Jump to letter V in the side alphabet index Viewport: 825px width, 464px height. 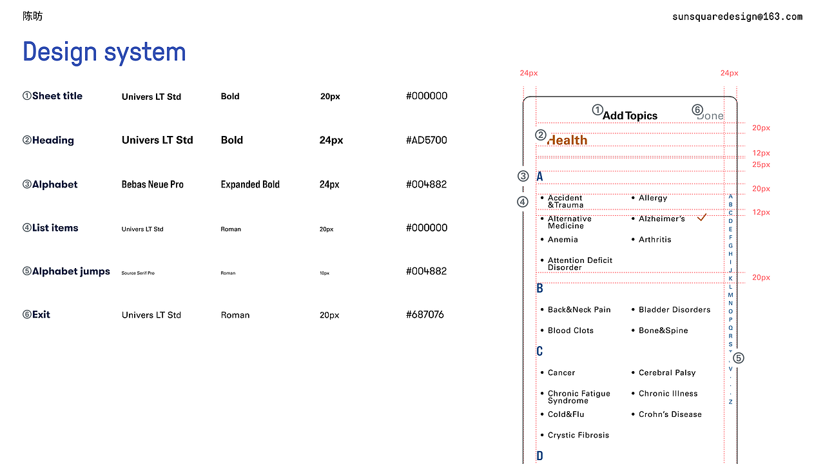pyautogui.click(x=730, y=369)
